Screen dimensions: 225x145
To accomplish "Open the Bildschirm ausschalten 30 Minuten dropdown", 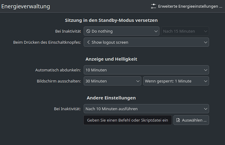I will click(x=112, y=81).
